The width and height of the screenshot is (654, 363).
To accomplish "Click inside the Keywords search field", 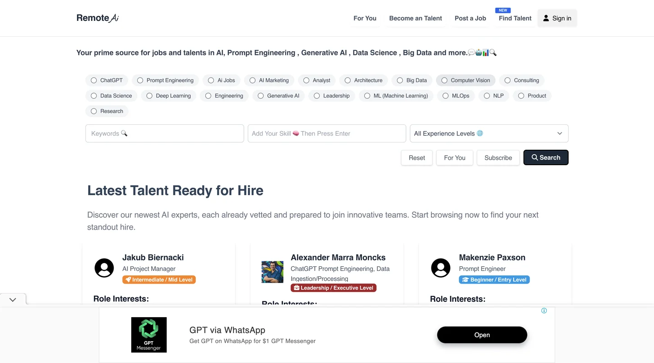I will click(x=164, y=133).
